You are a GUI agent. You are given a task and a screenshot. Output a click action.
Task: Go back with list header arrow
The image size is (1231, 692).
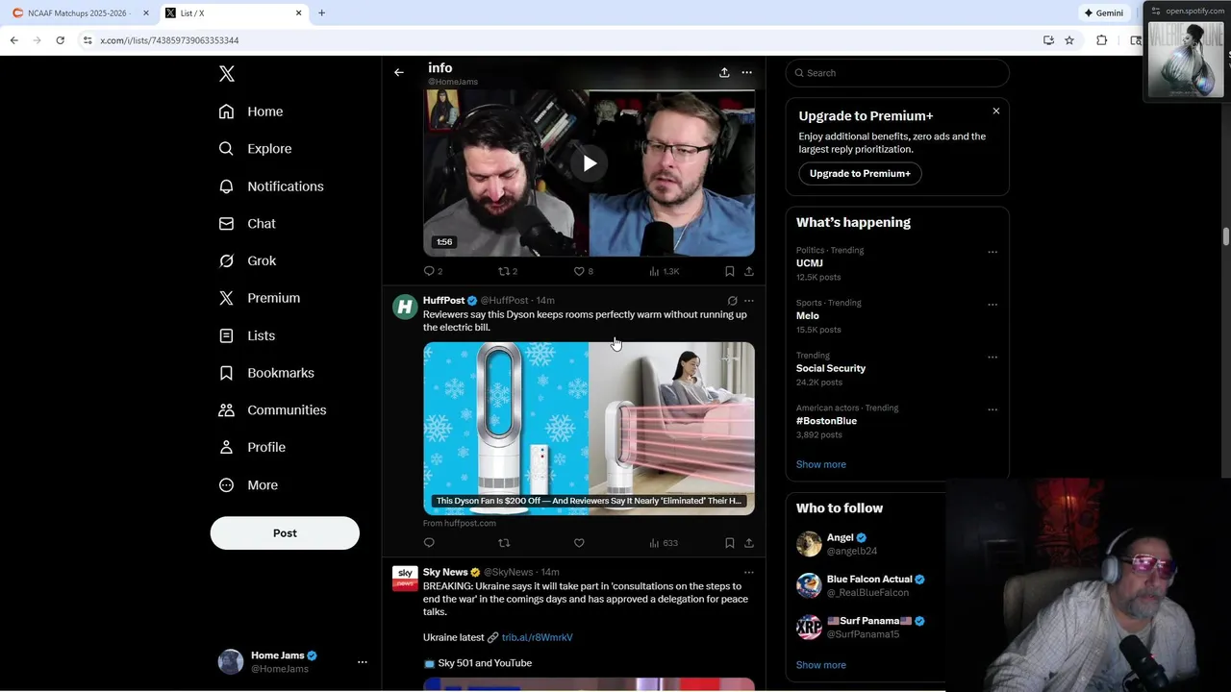point(399,72)
